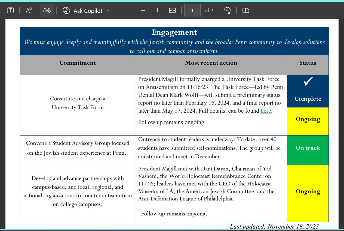Rotate the PDF page
This screenshot has height=231, width=344.
[227, 11]
